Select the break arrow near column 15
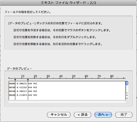Screen dimensions: 137x122 28,80
